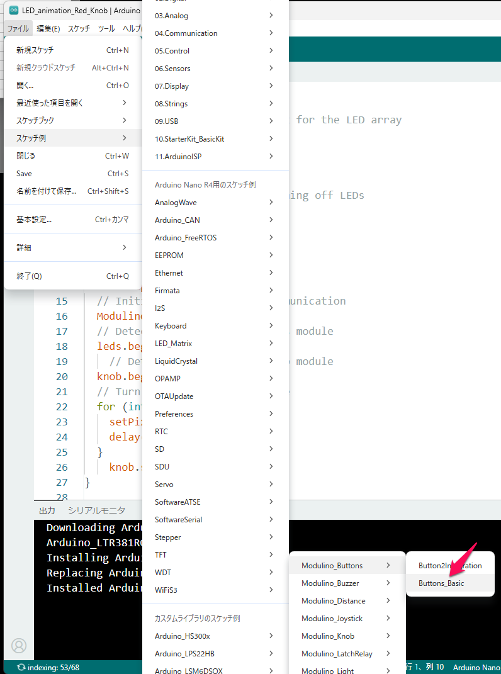Select Buttons_Basic example sketch
Screen dimensions: 501x674
click(x=441, y=583)
